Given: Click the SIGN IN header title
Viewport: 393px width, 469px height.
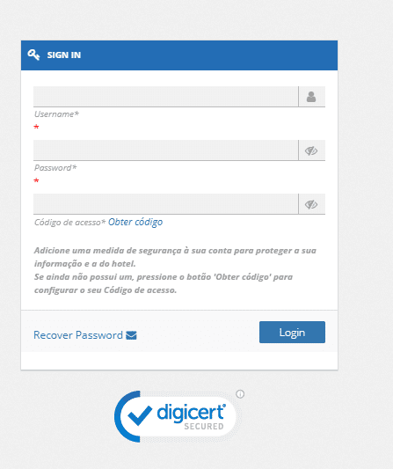Looking at the screenshot, I should 64,55.
